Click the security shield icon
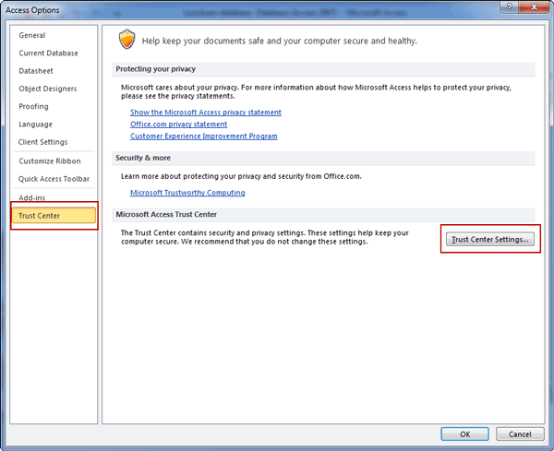This screenshot has width=554, height=451. (x=126, y=39)
